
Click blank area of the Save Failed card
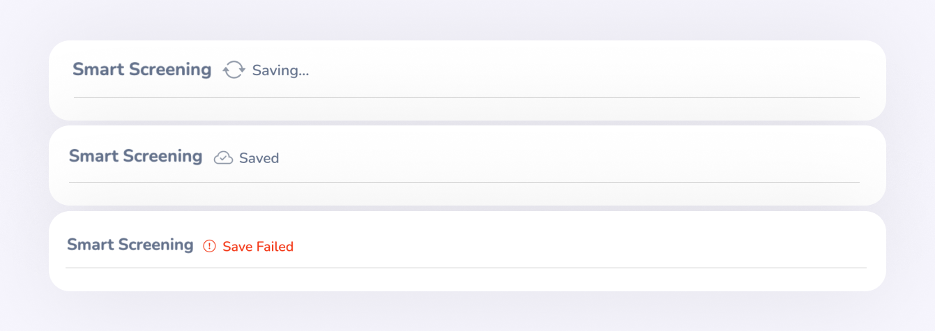tap(586, 244)
